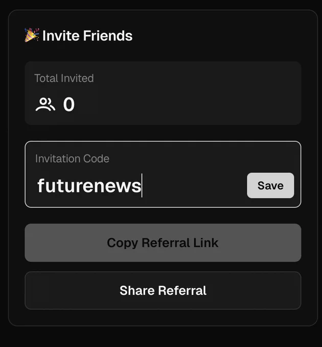Click the empty space left of Save button
The image size is (322, 347).
pos(194,185)
